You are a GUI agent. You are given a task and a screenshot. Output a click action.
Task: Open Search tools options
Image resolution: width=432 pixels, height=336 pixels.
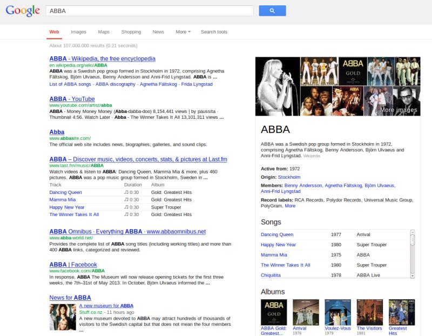tap(214, 32)
